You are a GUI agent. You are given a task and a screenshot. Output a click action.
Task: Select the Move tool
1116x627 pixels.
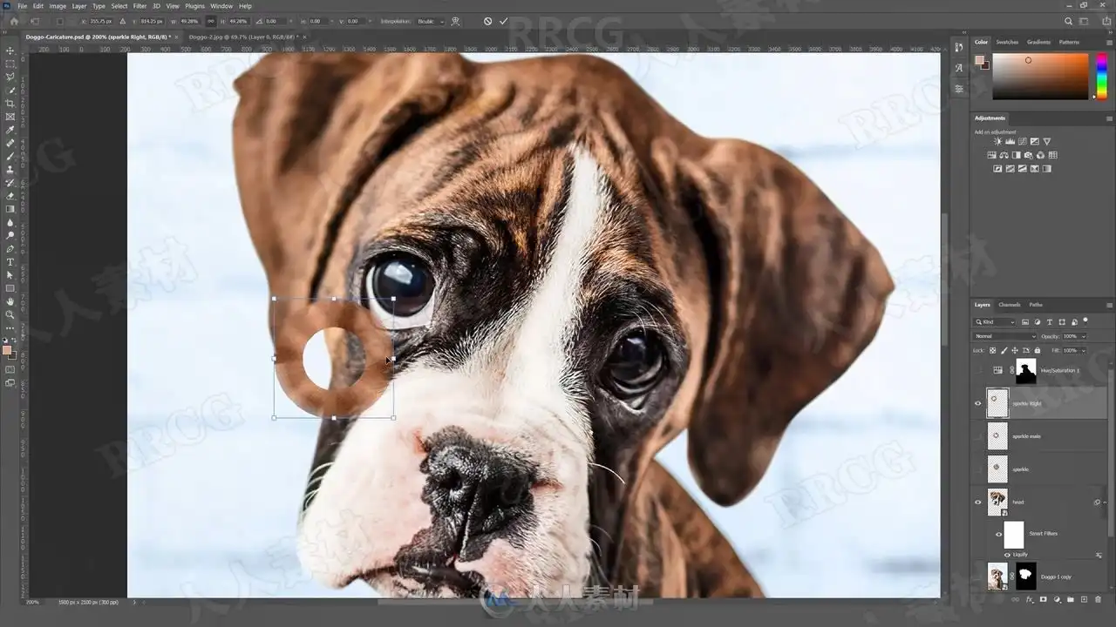(10, 51)
